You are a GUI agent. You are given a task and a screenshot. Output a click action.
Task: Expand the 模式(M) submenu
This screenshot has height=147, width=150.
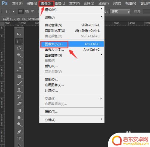point(72,10)
